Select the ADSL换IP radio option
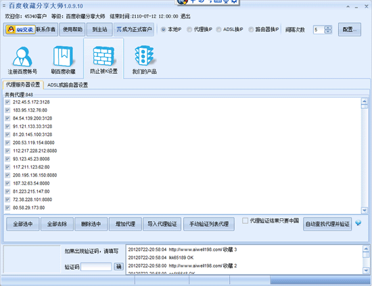Viewport: 372px width, 286px height. pos(218,29)
